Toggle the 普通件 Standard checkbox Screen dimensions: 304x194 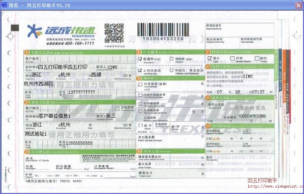[x=140, y=59]
